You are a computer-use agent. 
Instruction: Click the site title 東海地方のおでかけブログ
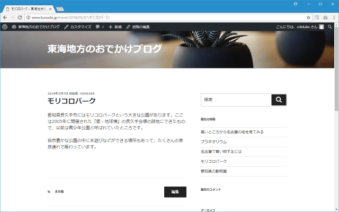click(x=104, y=49)
